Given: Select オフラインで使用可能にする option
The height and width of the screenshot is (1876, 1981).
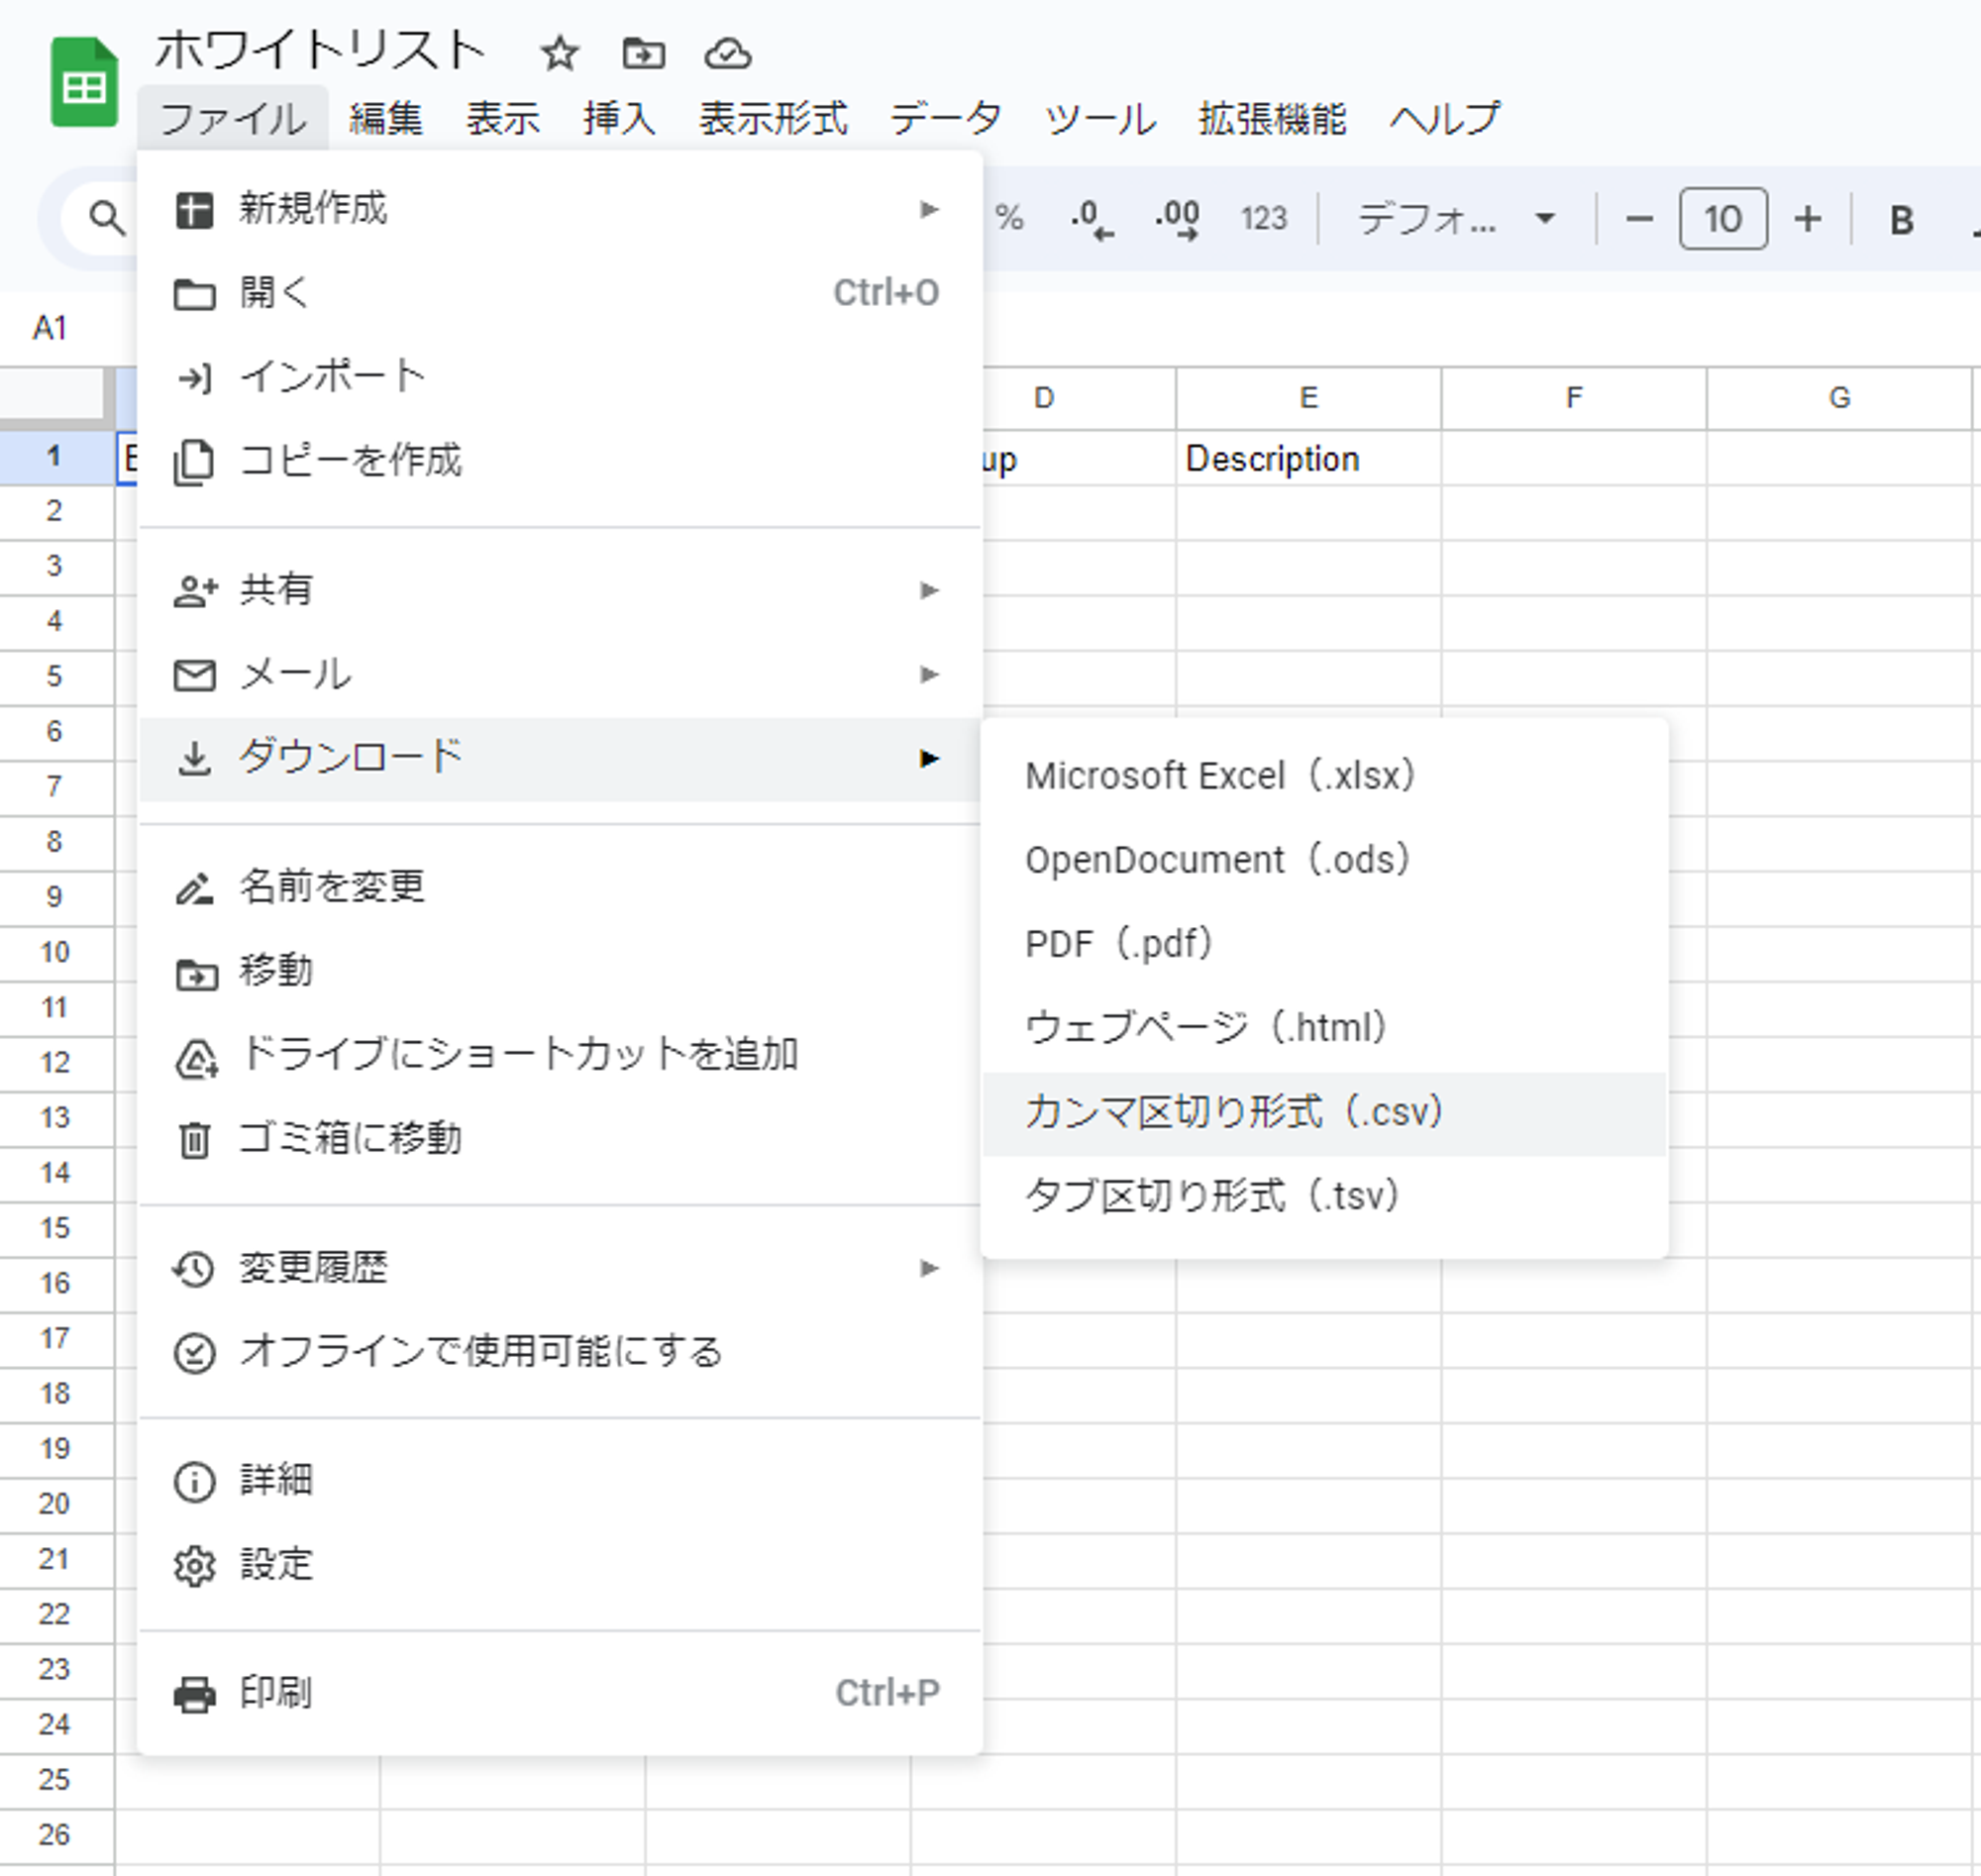Looking at the screenshot, I should (x=480, y=1352).
